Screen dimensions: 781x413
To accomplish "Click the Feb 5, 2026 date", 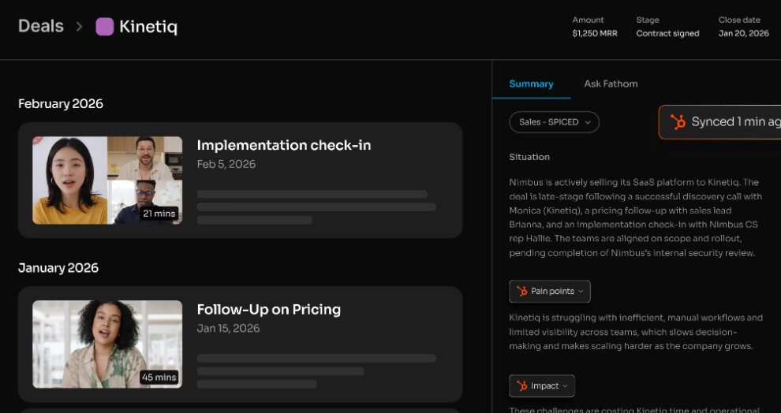I will [x=226, y=164].
